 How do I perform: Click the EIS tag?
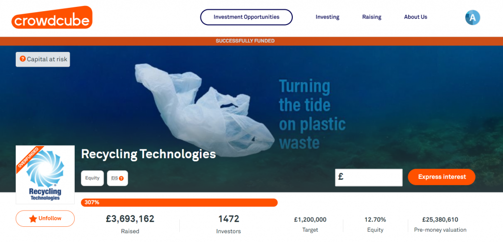click(x=117, y=178)
